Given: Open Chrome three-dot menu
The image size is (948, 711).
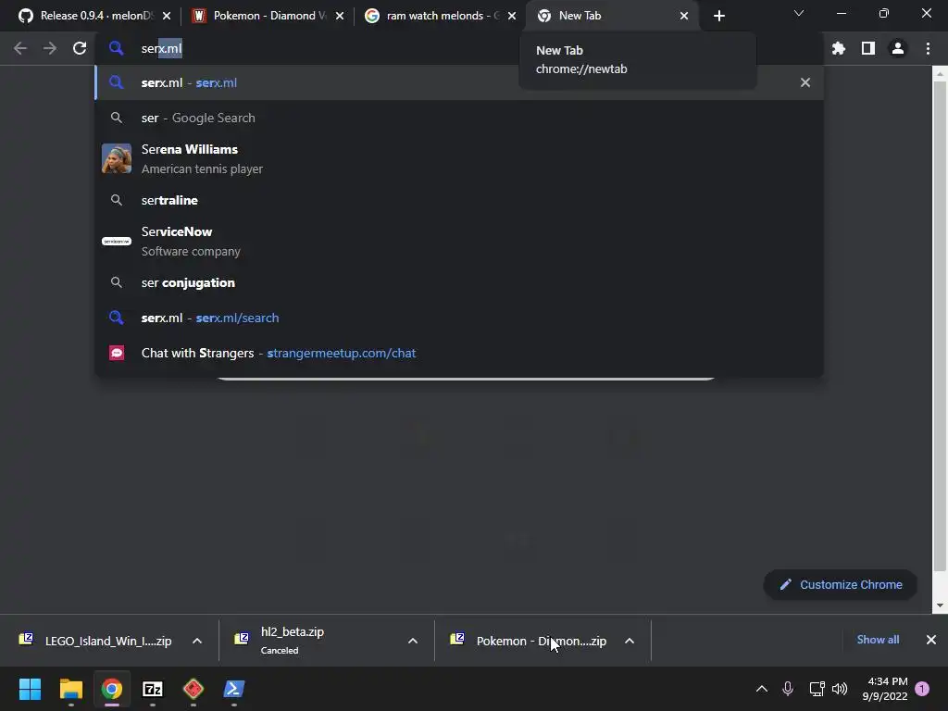Looking at the screenshot, I should coord(928,48).
